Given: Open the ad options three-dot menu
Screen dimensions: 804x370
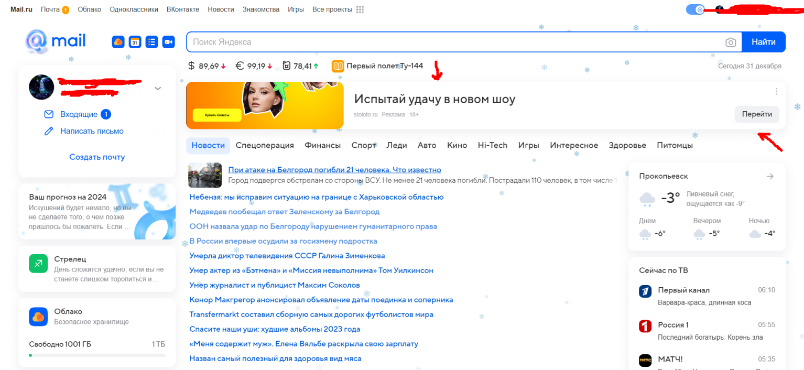Looking at the screenshot, I should tap(776, 91).
